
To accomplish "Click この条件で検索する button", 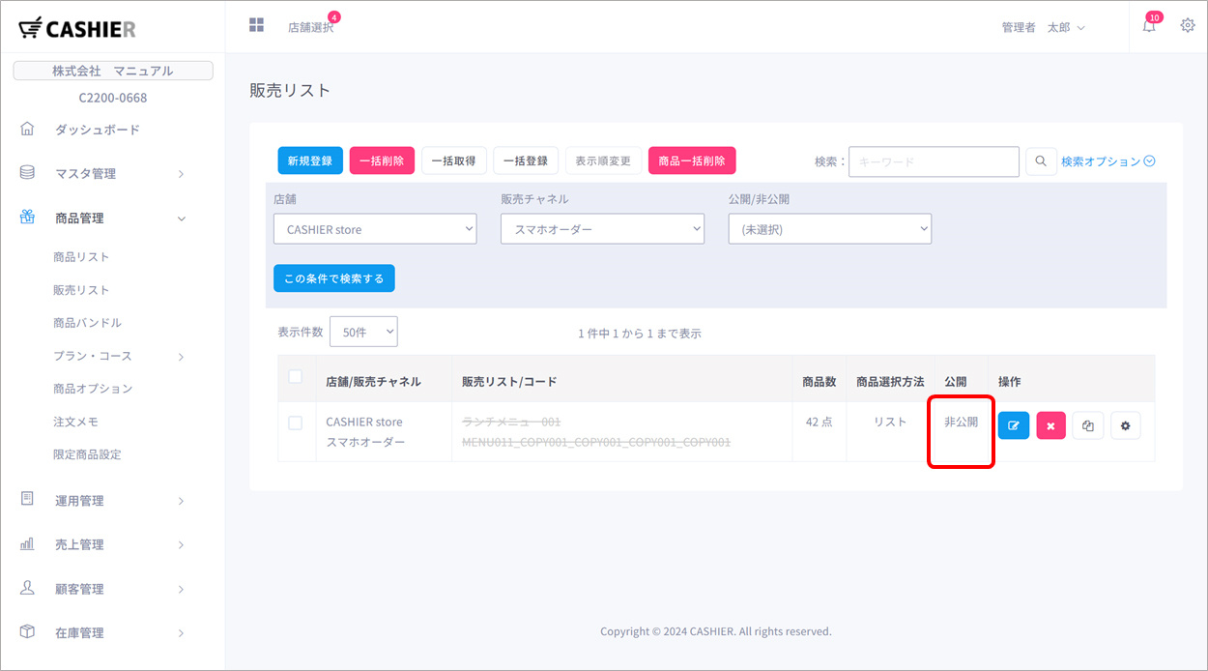I will [x=333, y=278].
